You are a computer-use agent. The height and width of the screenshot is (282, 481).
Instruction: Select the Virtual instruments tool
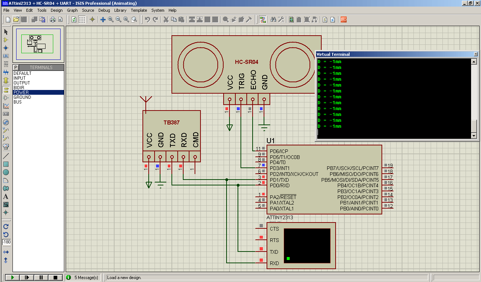pyautogui.click(x=6, y=147)
